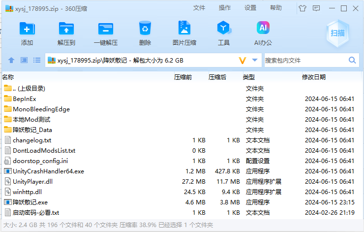Click the status bar size summary text
The width and height of the screenshot is (364, 232).
108,225
